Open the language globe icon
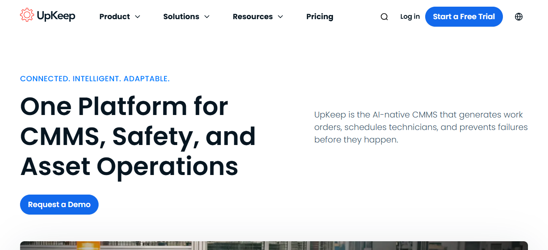This screenshot has width=548, height=250. pyautogui.click(x=519, y=17)
